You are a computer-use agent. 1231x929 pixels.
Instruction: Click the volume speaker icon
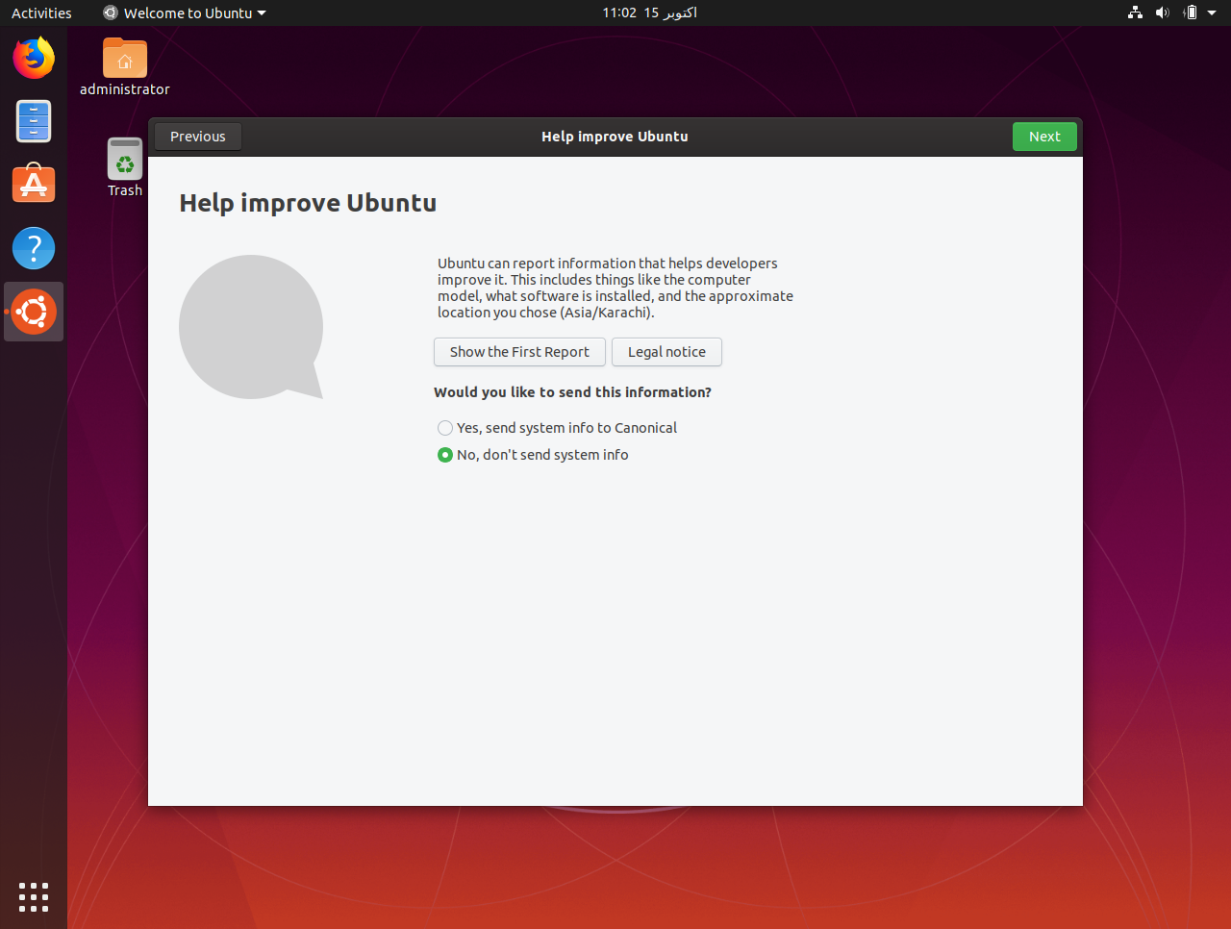[x=1162, y=13]
